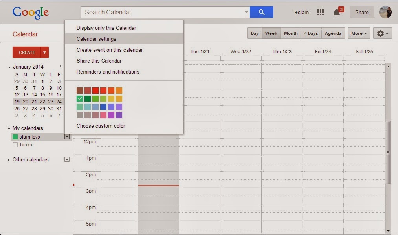This screenshot has width=398, height=235.
Task: Switch to Week view
Action: (271, 33)
